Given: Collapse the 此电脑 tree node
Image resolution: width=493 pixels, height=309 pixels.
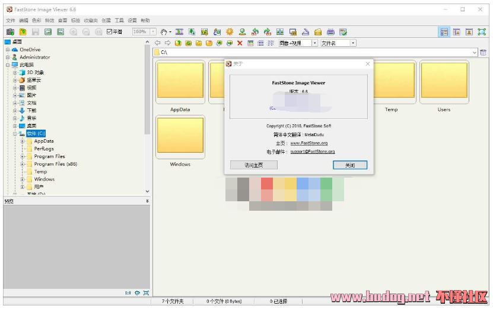Looking at the screenshot, I should point(8,65).
